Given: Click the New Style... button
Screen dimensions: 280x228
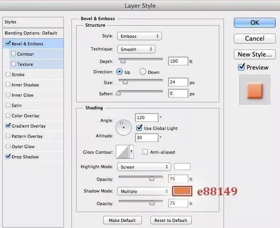Looking at the screenshot, I should tap(255, 54).
